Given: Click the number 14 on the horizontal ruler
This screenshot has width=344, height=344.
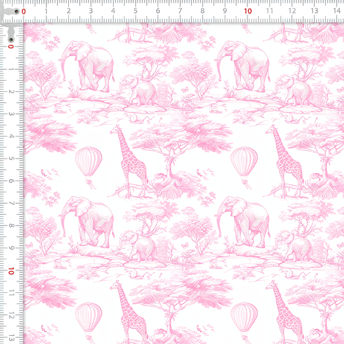Looking at the screenshot, I should coord(337,11).
